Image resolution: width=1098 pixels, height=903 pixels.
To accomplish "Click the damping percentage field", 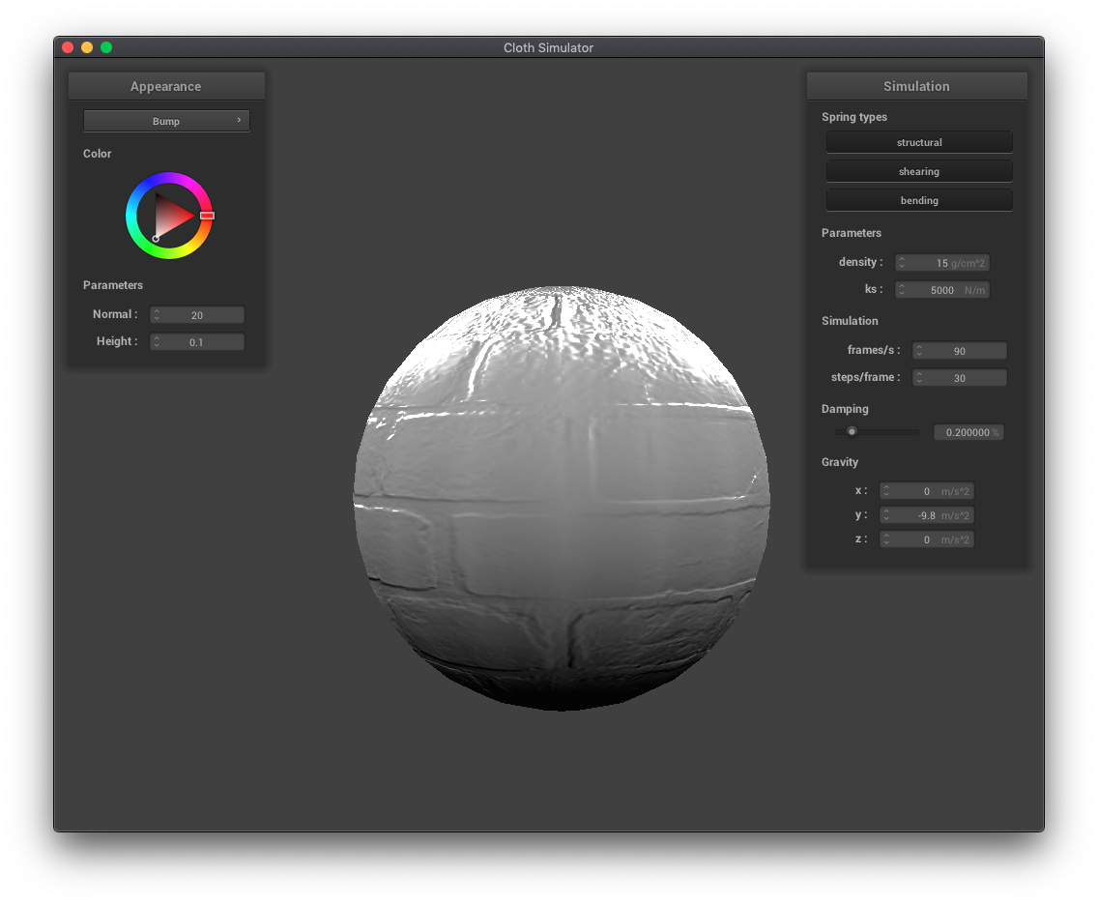I will (x=968, y=432).
